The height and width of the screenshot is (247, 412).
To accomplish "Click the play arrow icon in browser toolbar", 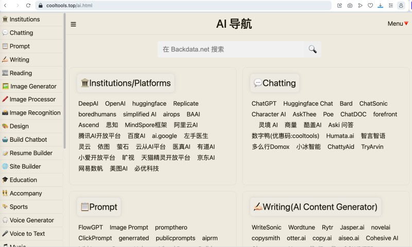I will tap(360, 5).
